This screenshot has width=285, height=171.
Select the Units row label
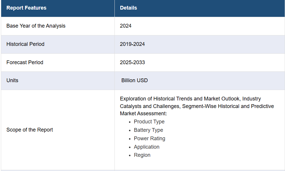[x=12, y=80]
